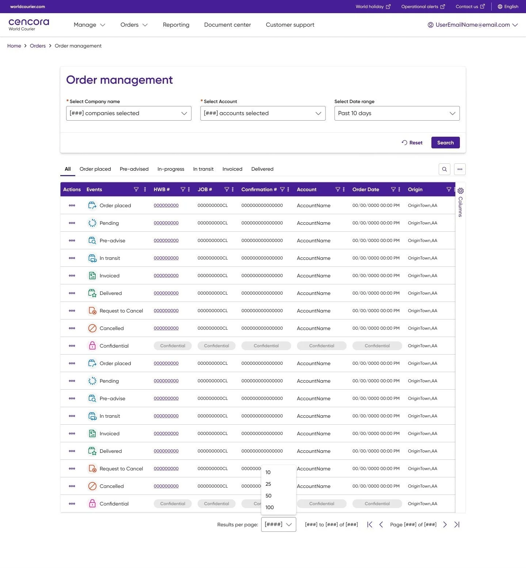The image size is (526, 568).
Task: Open Select Company name dropdown
Action: (129, 113)
